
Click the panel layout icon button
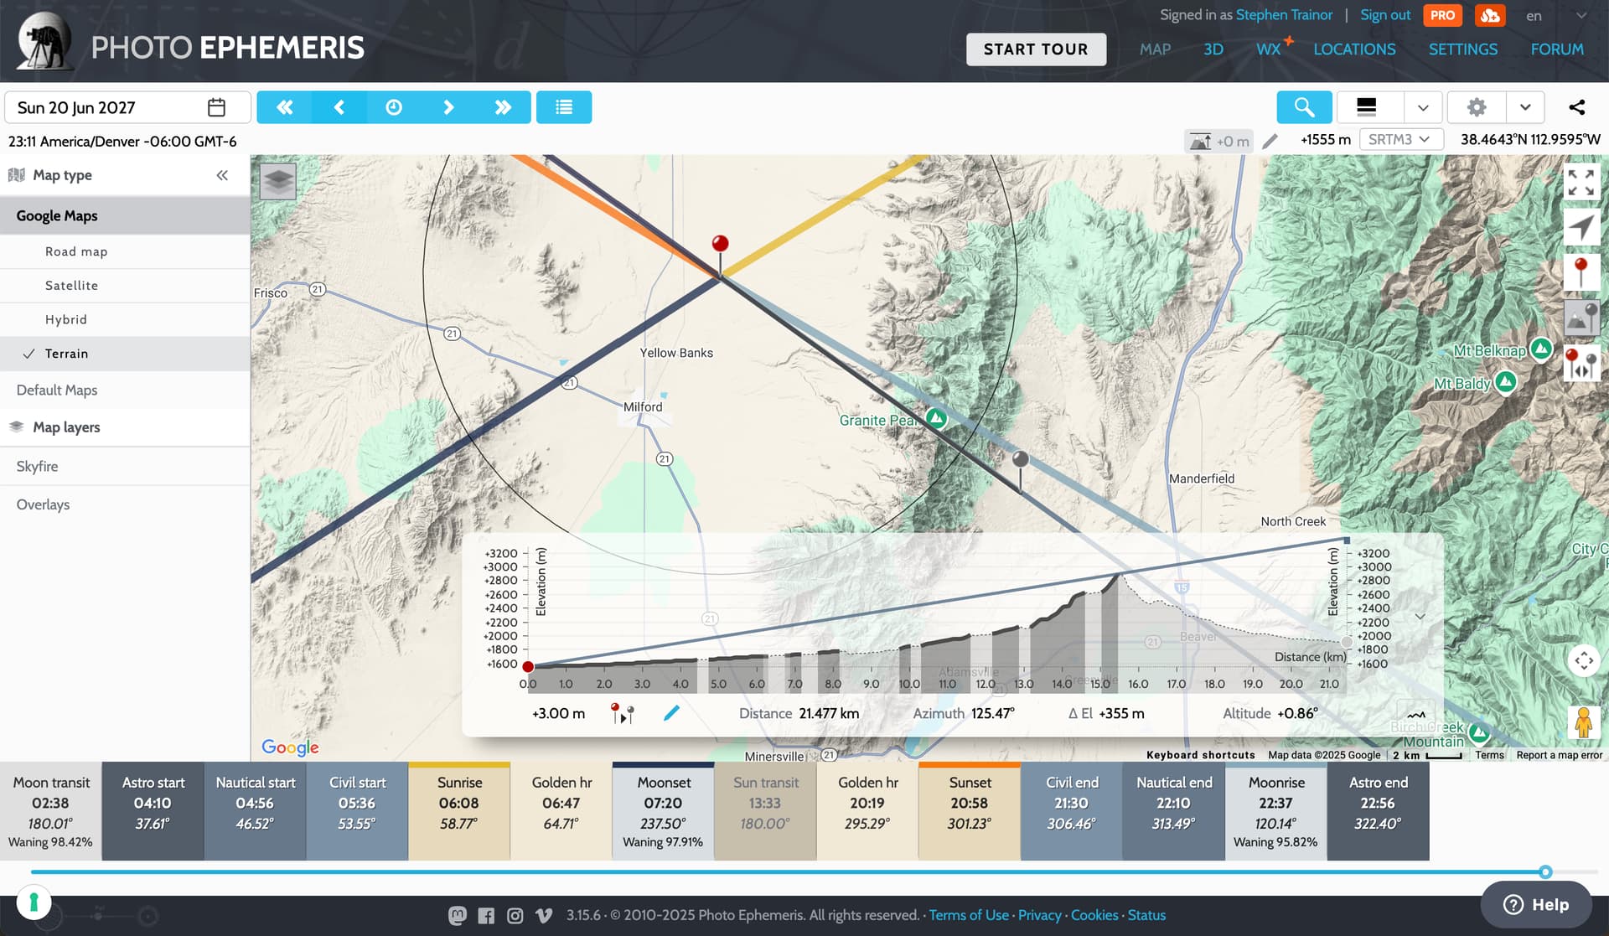coord(1367,107)
